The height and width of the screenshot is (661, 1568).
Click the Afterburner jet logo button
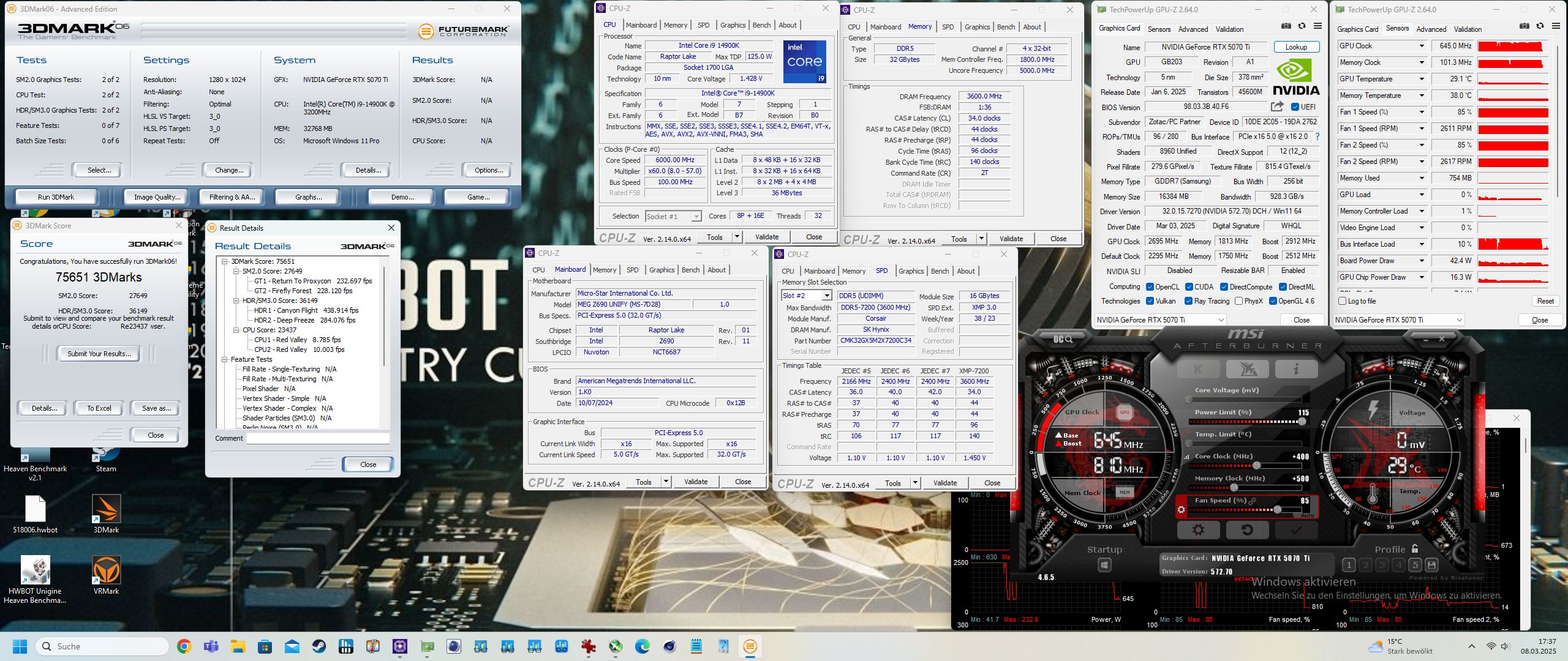click(x=1247, y=369)
